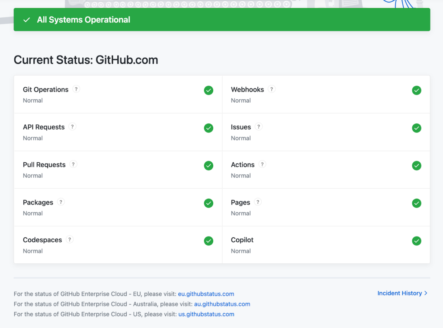Viewport: 443px width, 328px height.
Task: Visit the eu.githubstatus.com link
Action: point(206,293)
